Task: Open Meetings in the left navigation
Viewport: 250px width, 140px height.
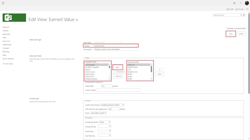Action: pyautogui.click(x=6, y=52)
